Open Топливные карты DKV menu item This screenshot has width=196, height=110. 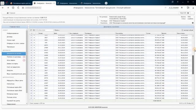click(x=14, y=87)
